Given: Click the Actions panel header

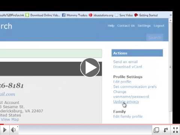Looking at the screenshot, I should tap(137, 53).
